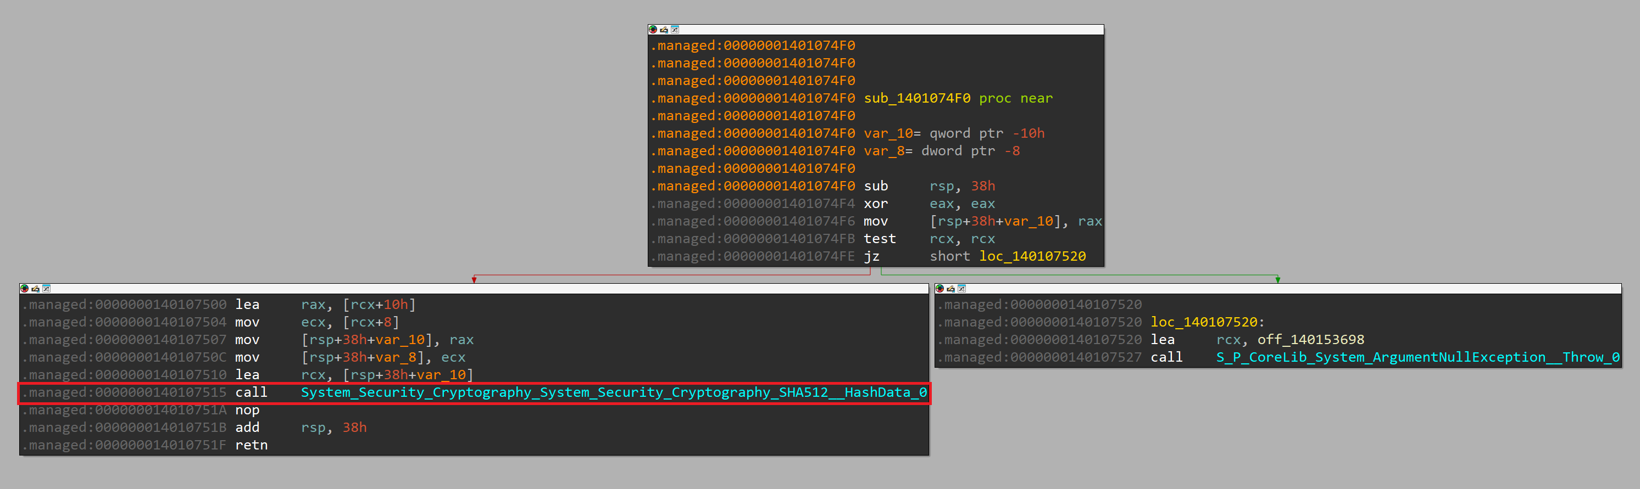The width and height of the screenshot is (1640, 489).
Task: Click the 38h operand in sub rsp line
Action: (983, 186)
